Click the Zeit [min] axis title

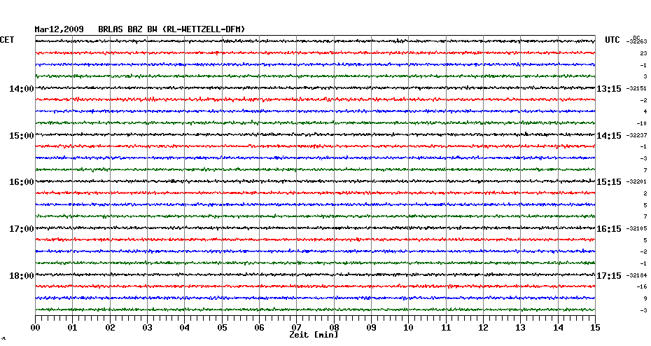(x=314, y=335)
